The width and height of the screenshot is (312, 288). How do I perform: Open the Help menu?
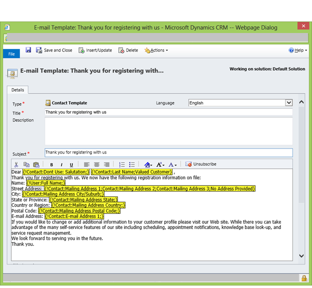click(x=297, y=50)
